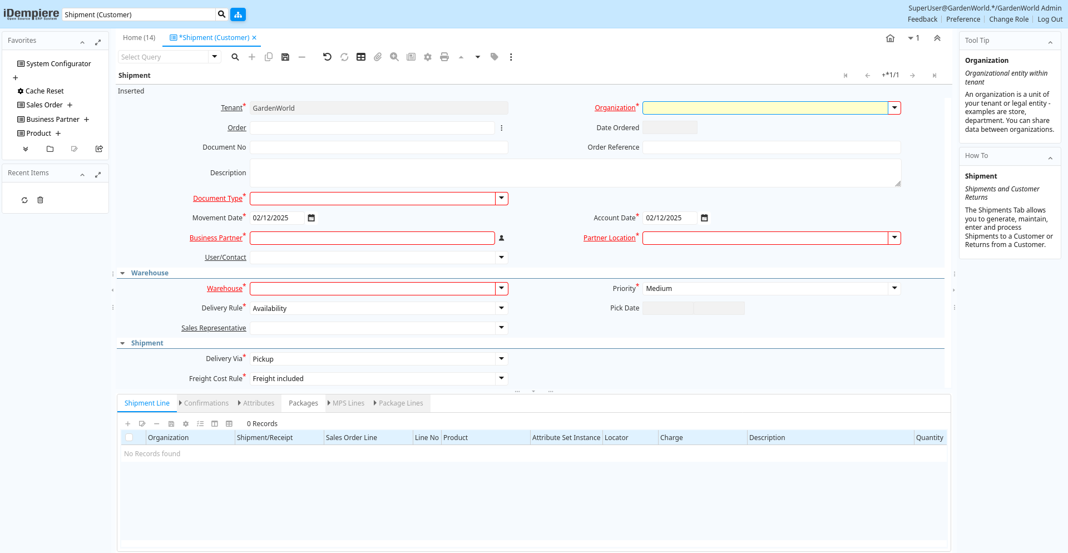1068x553 pixels.
Task: Click the Save record floppy disk icon
Action: click(285, 57)
